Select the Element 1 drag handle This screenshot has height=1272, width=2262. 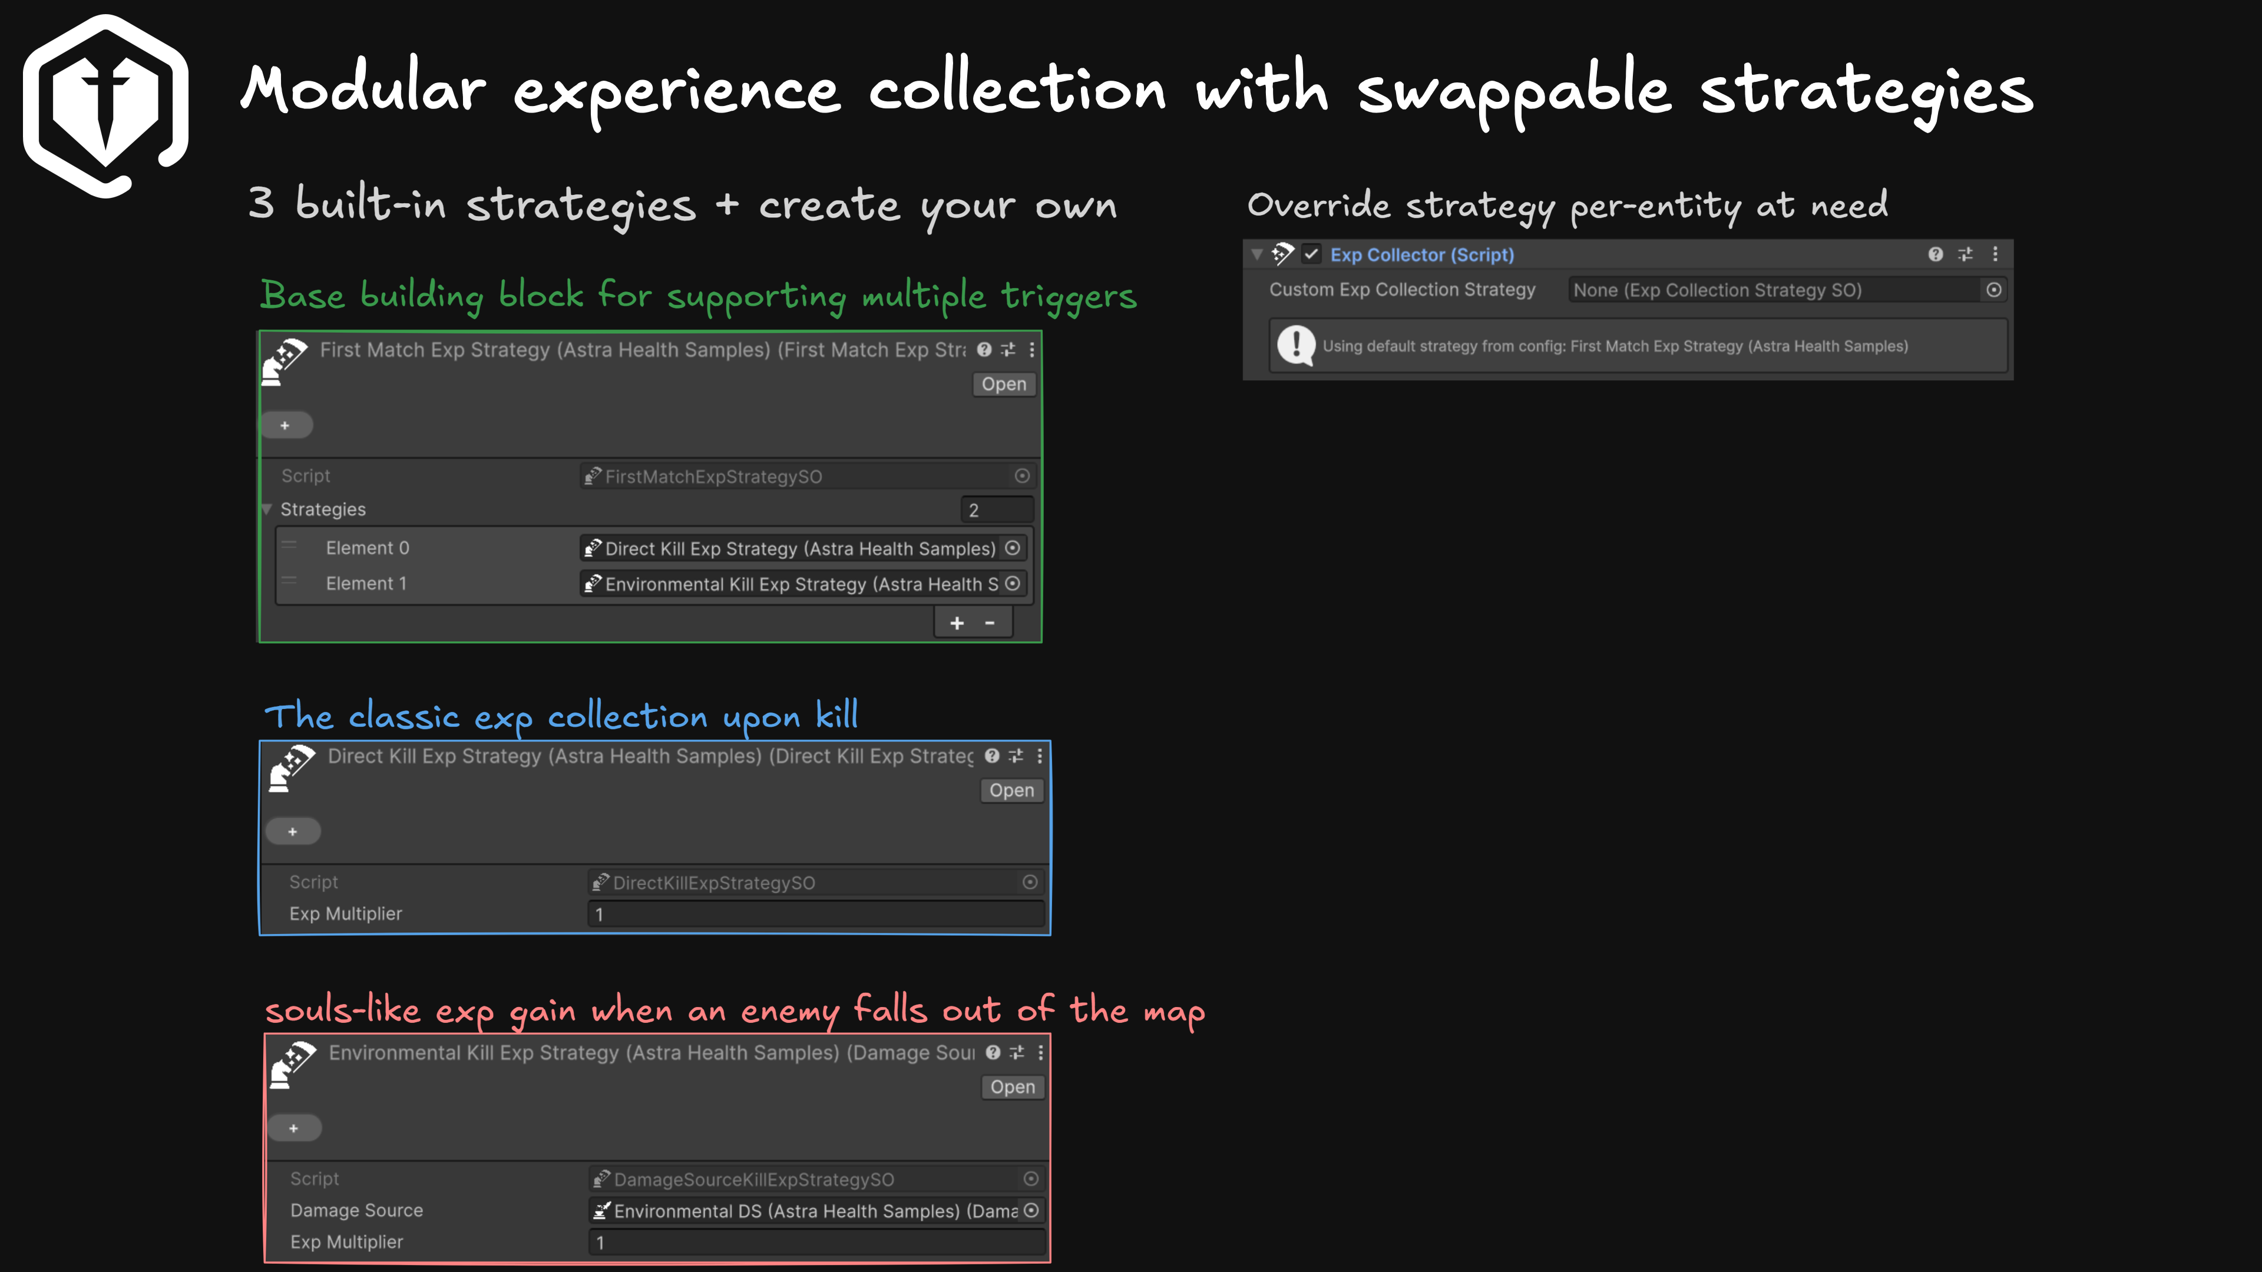tap(289, 582)
